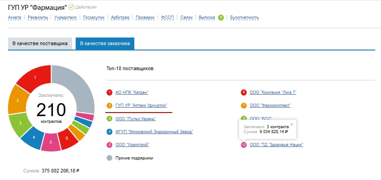Click gray circle beside Прочие подрядчики

(x=109, y=158)
